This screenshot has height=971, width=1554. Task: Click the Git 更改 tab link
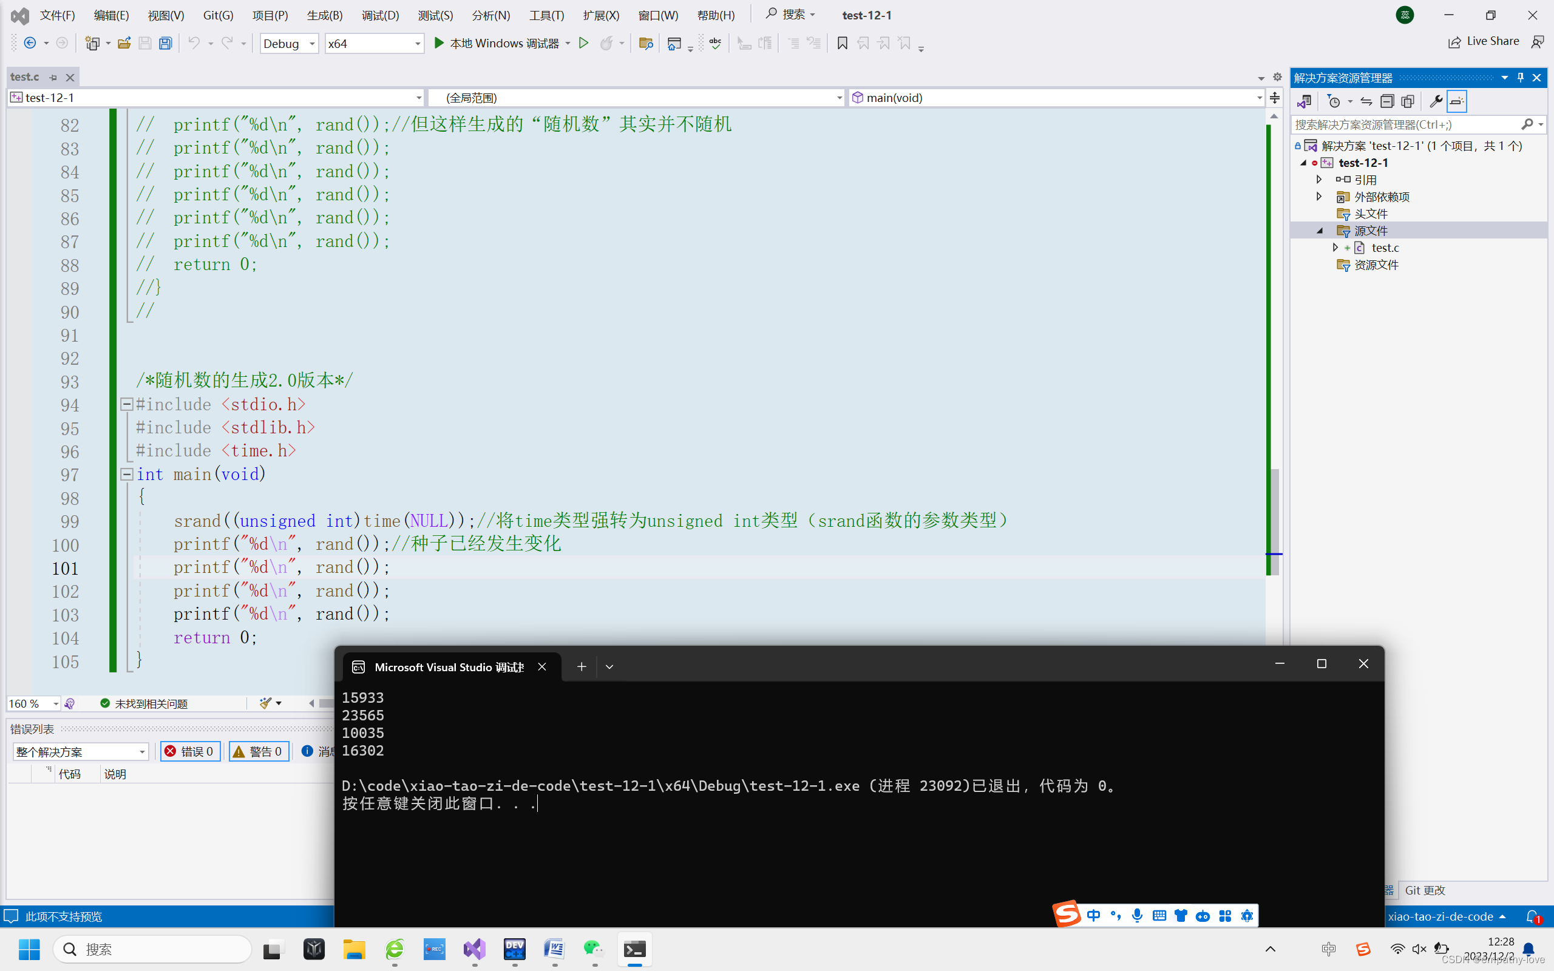click(x=1424, y=890)
